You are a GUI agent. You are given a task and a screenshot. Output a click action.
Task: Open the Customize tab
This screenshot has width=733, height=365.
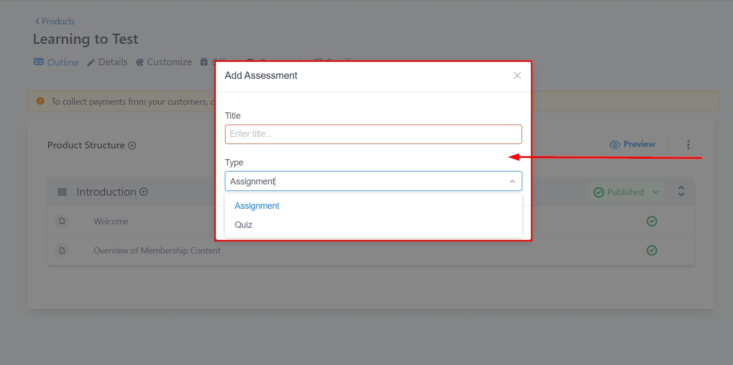pos(164,62)
